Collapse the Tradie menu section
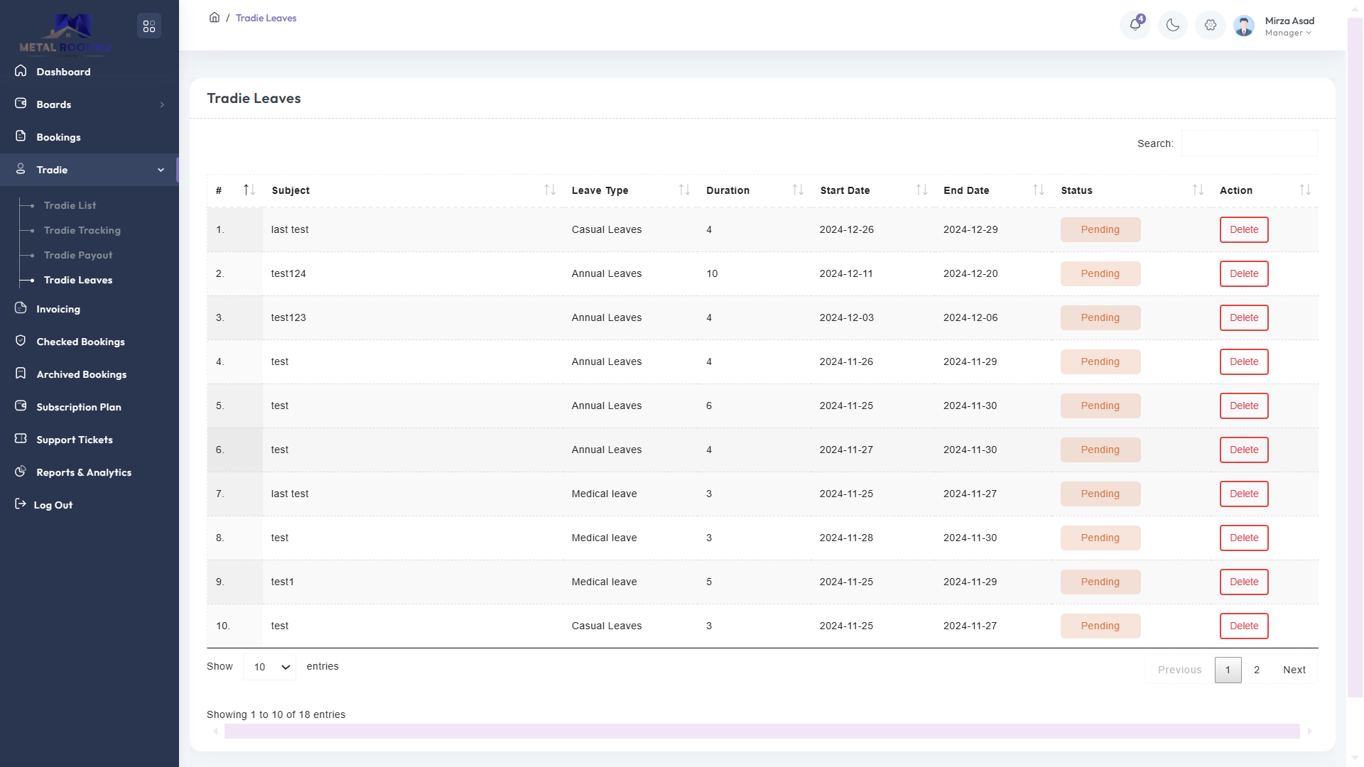 pyautogui.click(x=161, y=170)
